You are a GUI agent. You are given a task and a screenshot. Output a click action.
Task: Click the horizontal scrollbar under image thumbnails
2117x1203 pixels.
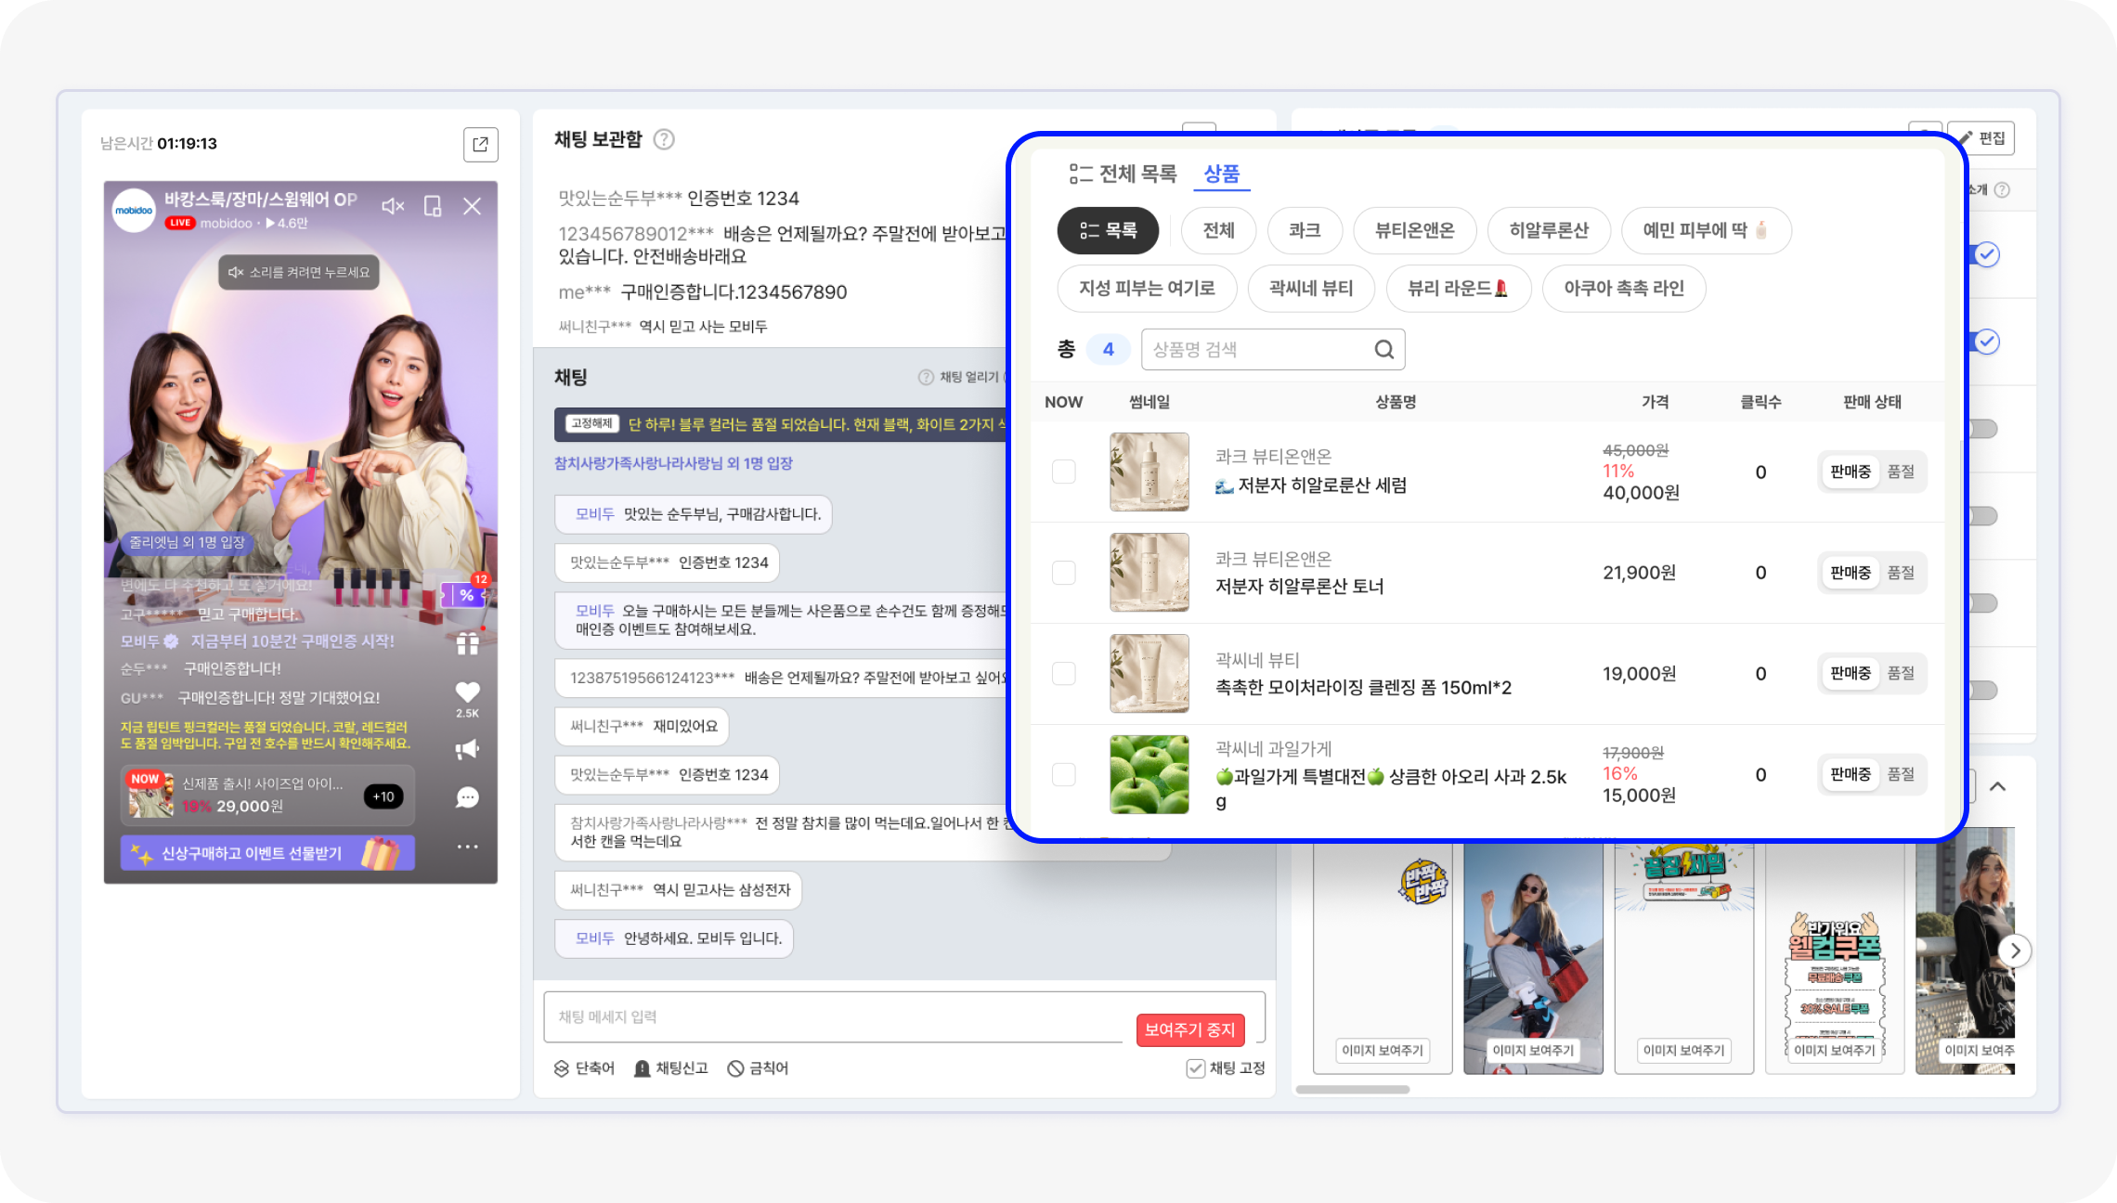[x=1353, y=1090]
